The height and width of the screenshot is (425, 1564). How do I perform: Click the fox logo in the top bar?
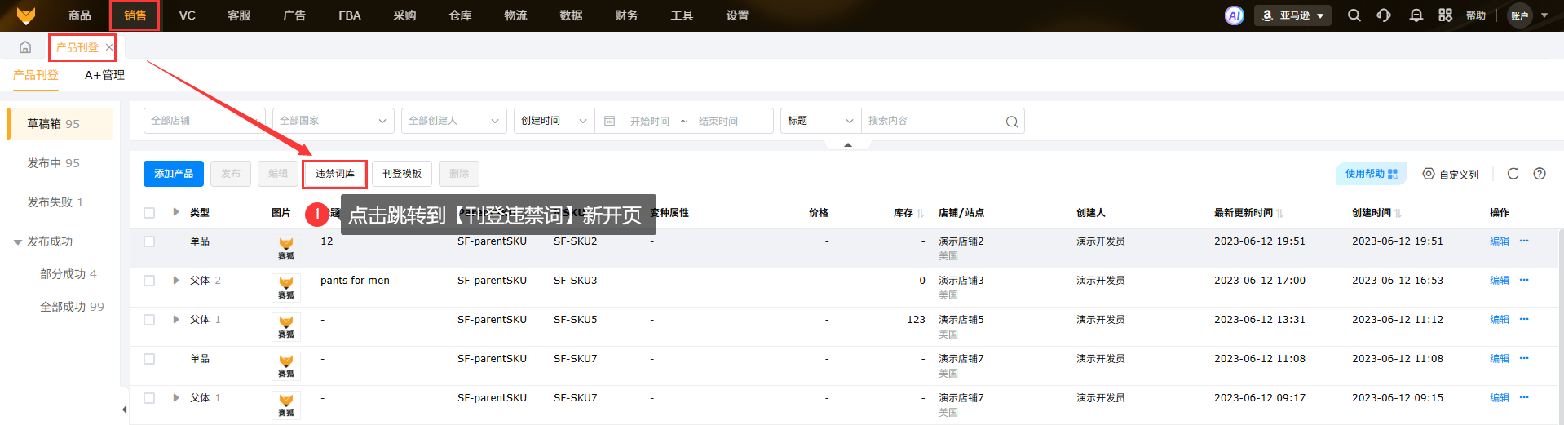click(26, 15)
